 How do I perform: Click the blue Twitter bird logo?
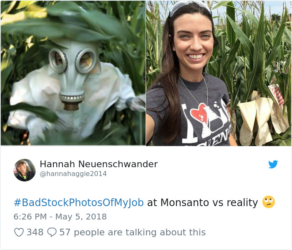pyautogui.click(x=273, y=164)
